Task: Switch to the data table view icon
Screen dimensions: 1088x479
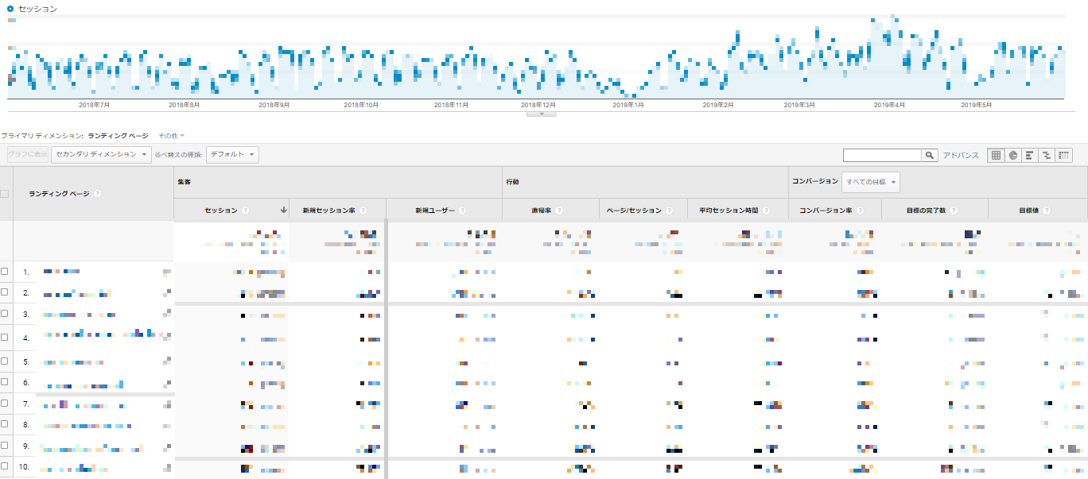Action: coord(995,156)
